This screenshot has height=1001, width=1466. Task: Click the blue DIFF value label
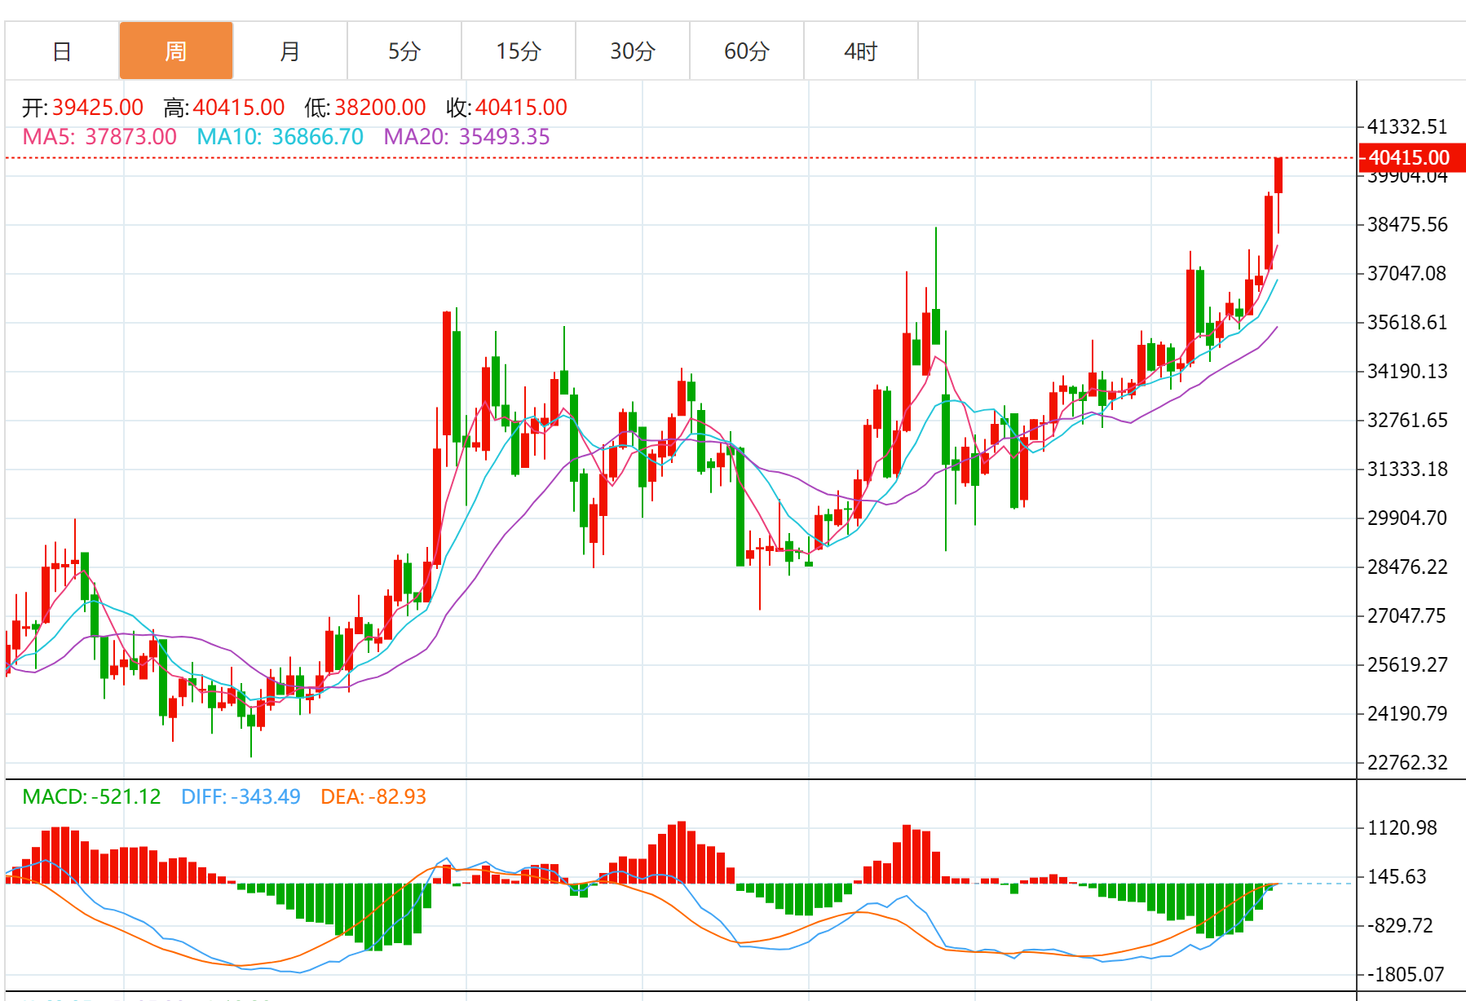(241, 796)
